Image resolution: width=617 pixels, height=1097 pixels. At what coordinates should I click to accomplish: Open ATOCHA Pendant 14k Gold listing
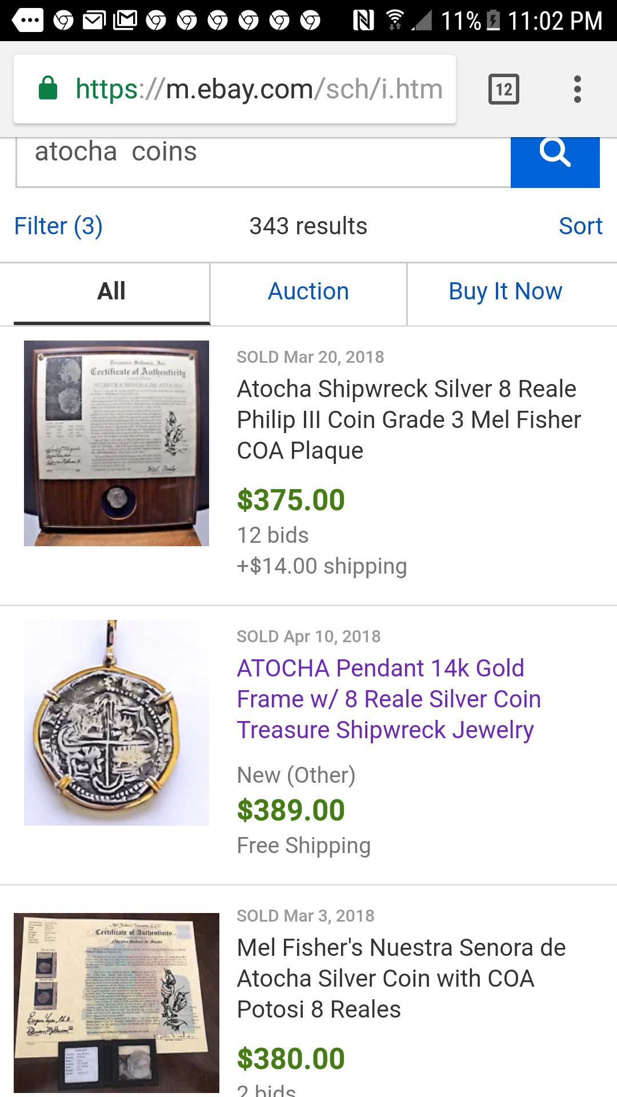[388, 699]
